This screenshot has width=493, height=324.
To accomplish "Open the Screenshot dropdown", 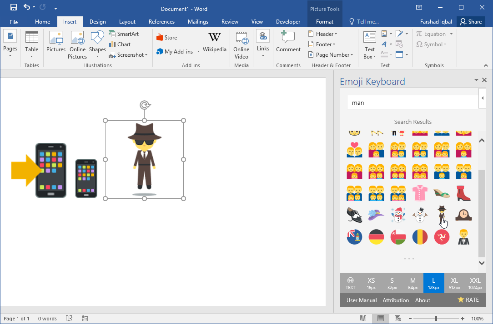I will click(129, 54).
